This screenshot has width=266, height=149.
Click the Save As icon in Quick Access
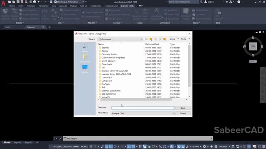22,2
